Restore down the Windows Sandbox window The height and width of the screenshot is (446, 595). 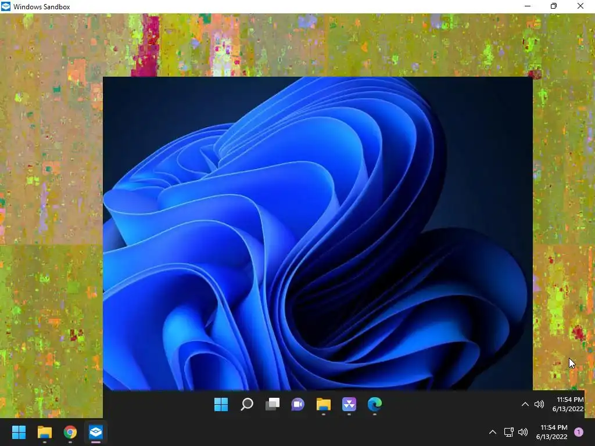pyautogui.click(x=554, y=6)
